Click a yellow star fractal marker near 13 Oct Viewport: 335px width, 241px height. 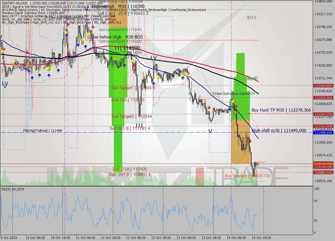click(x=188, y=75)
